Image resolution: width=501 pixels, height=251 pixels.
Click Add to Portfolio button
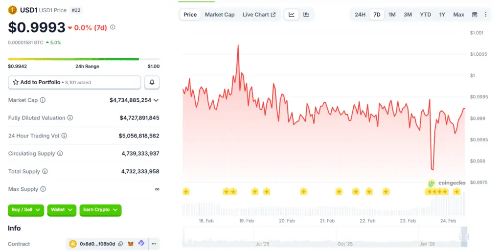point(74,82)
